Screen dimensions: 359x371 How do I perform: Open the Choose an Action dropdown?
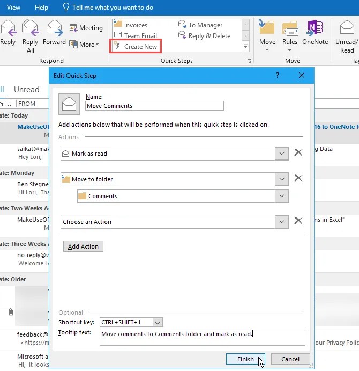pos(282,222)
